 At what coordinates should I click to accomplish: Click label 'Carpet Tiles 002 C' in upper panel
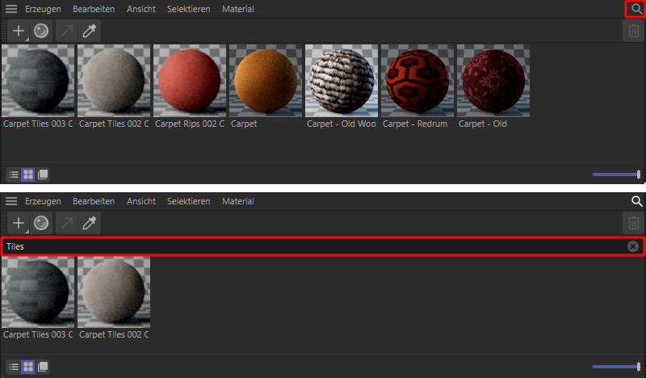[x=114, y=124]
